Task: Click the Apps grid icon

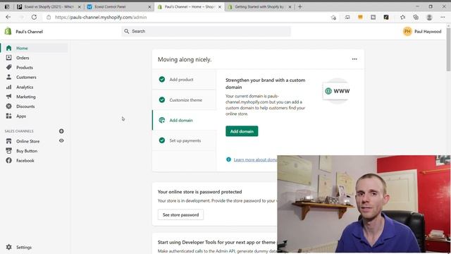Action: click(x=9, y=116)
